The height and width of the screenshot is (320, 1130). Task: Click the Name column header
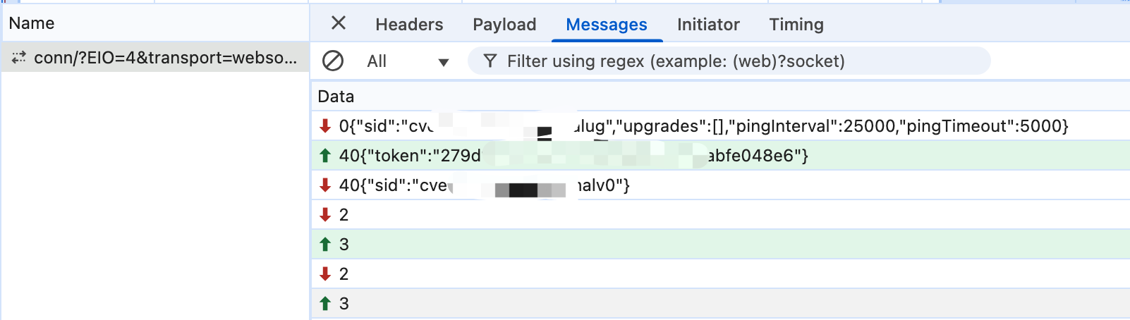pos(32,23)
